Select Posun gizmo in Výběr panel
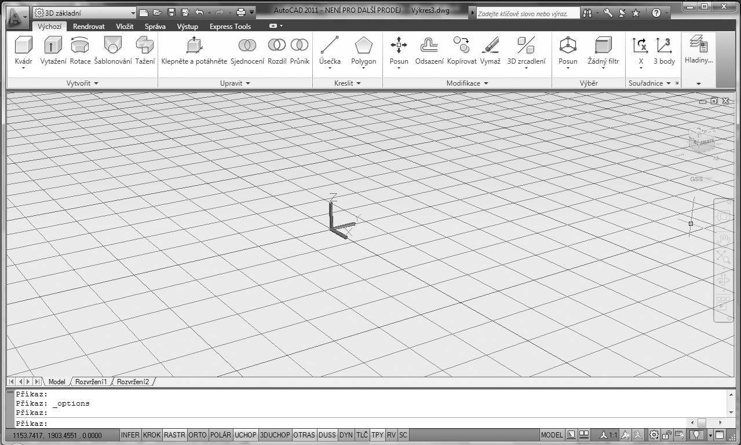Image resolution: width=741 pixels, height=445 pixels. tap(568, 51)
